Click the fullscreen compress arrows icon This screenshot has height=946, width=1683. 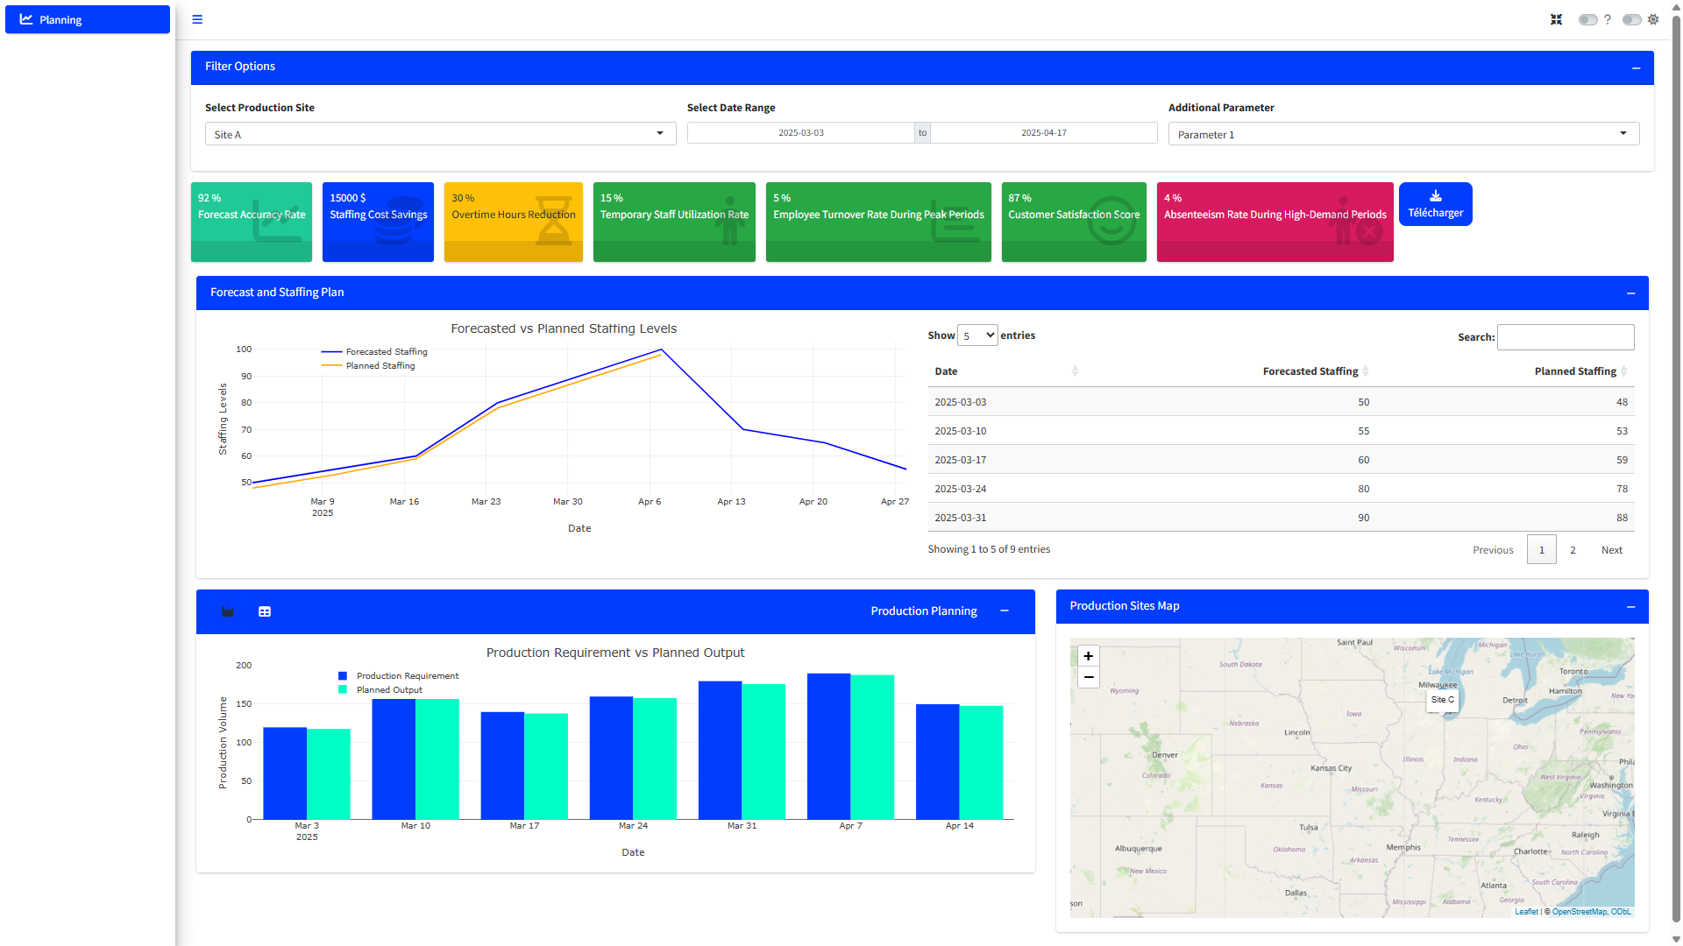[1556, 19]
